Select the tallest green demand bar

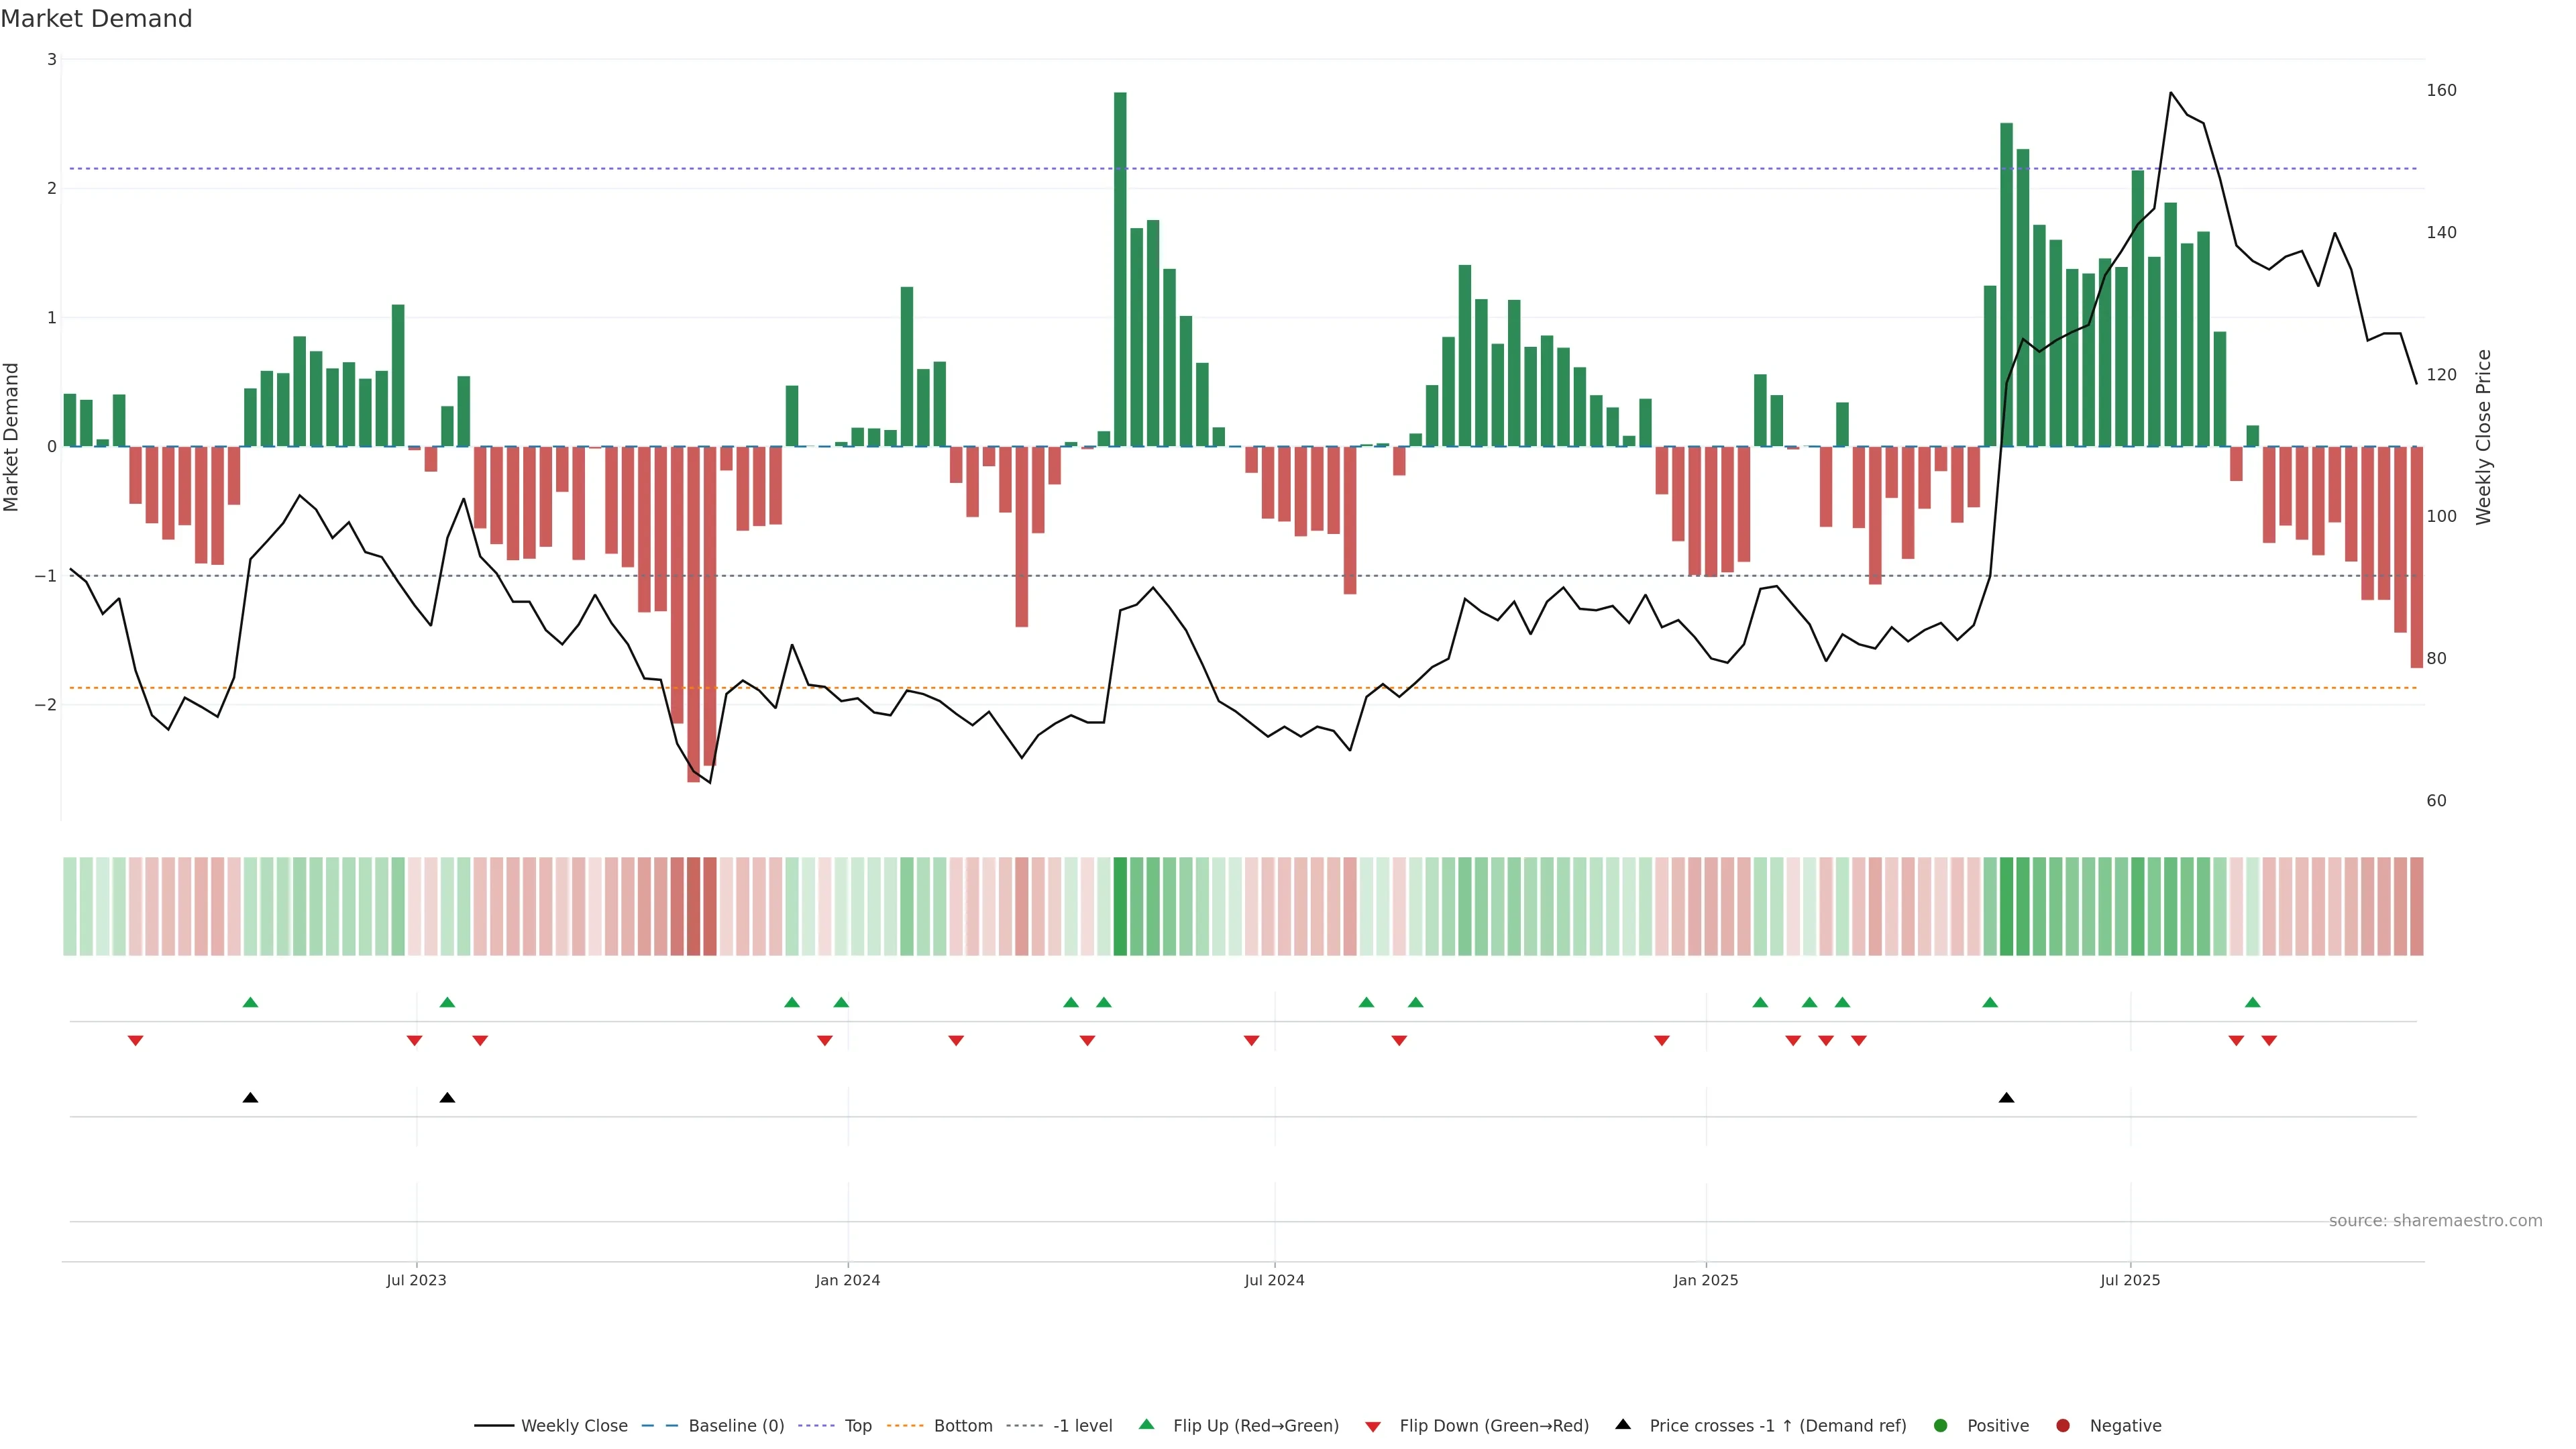[x=1120, y=269]
